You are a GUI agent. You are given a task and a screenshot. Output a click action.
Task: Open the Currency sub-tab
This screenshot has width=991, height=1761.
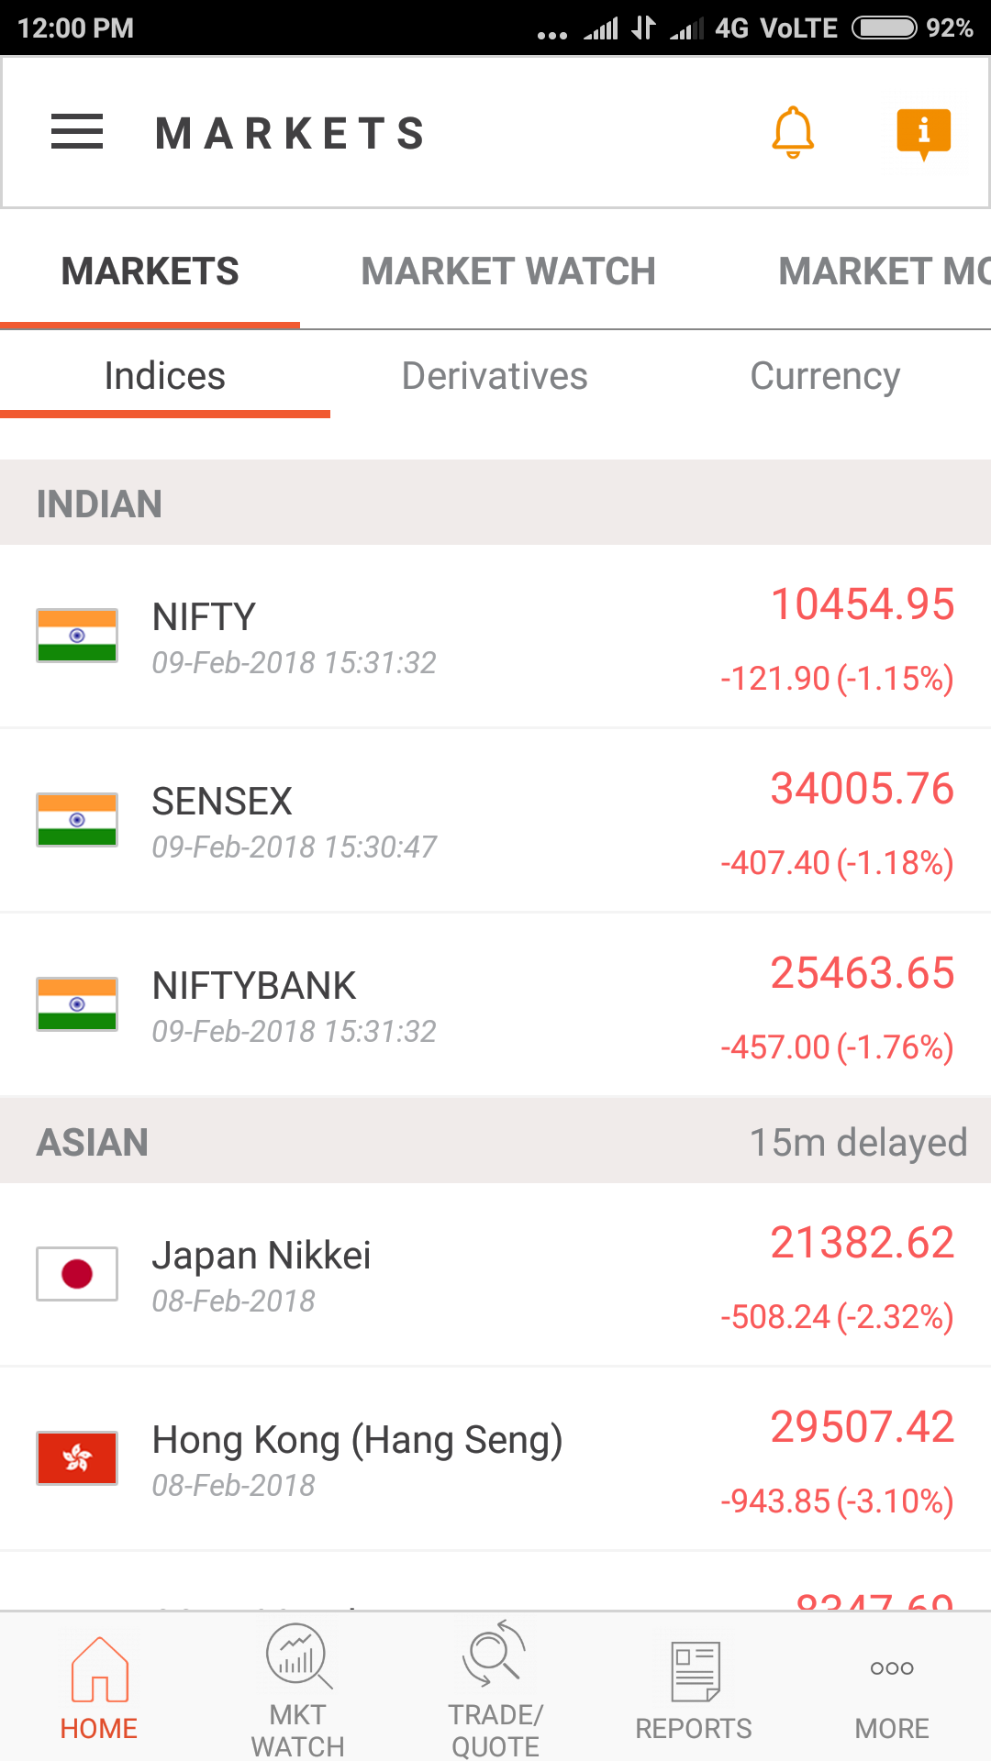825,376
